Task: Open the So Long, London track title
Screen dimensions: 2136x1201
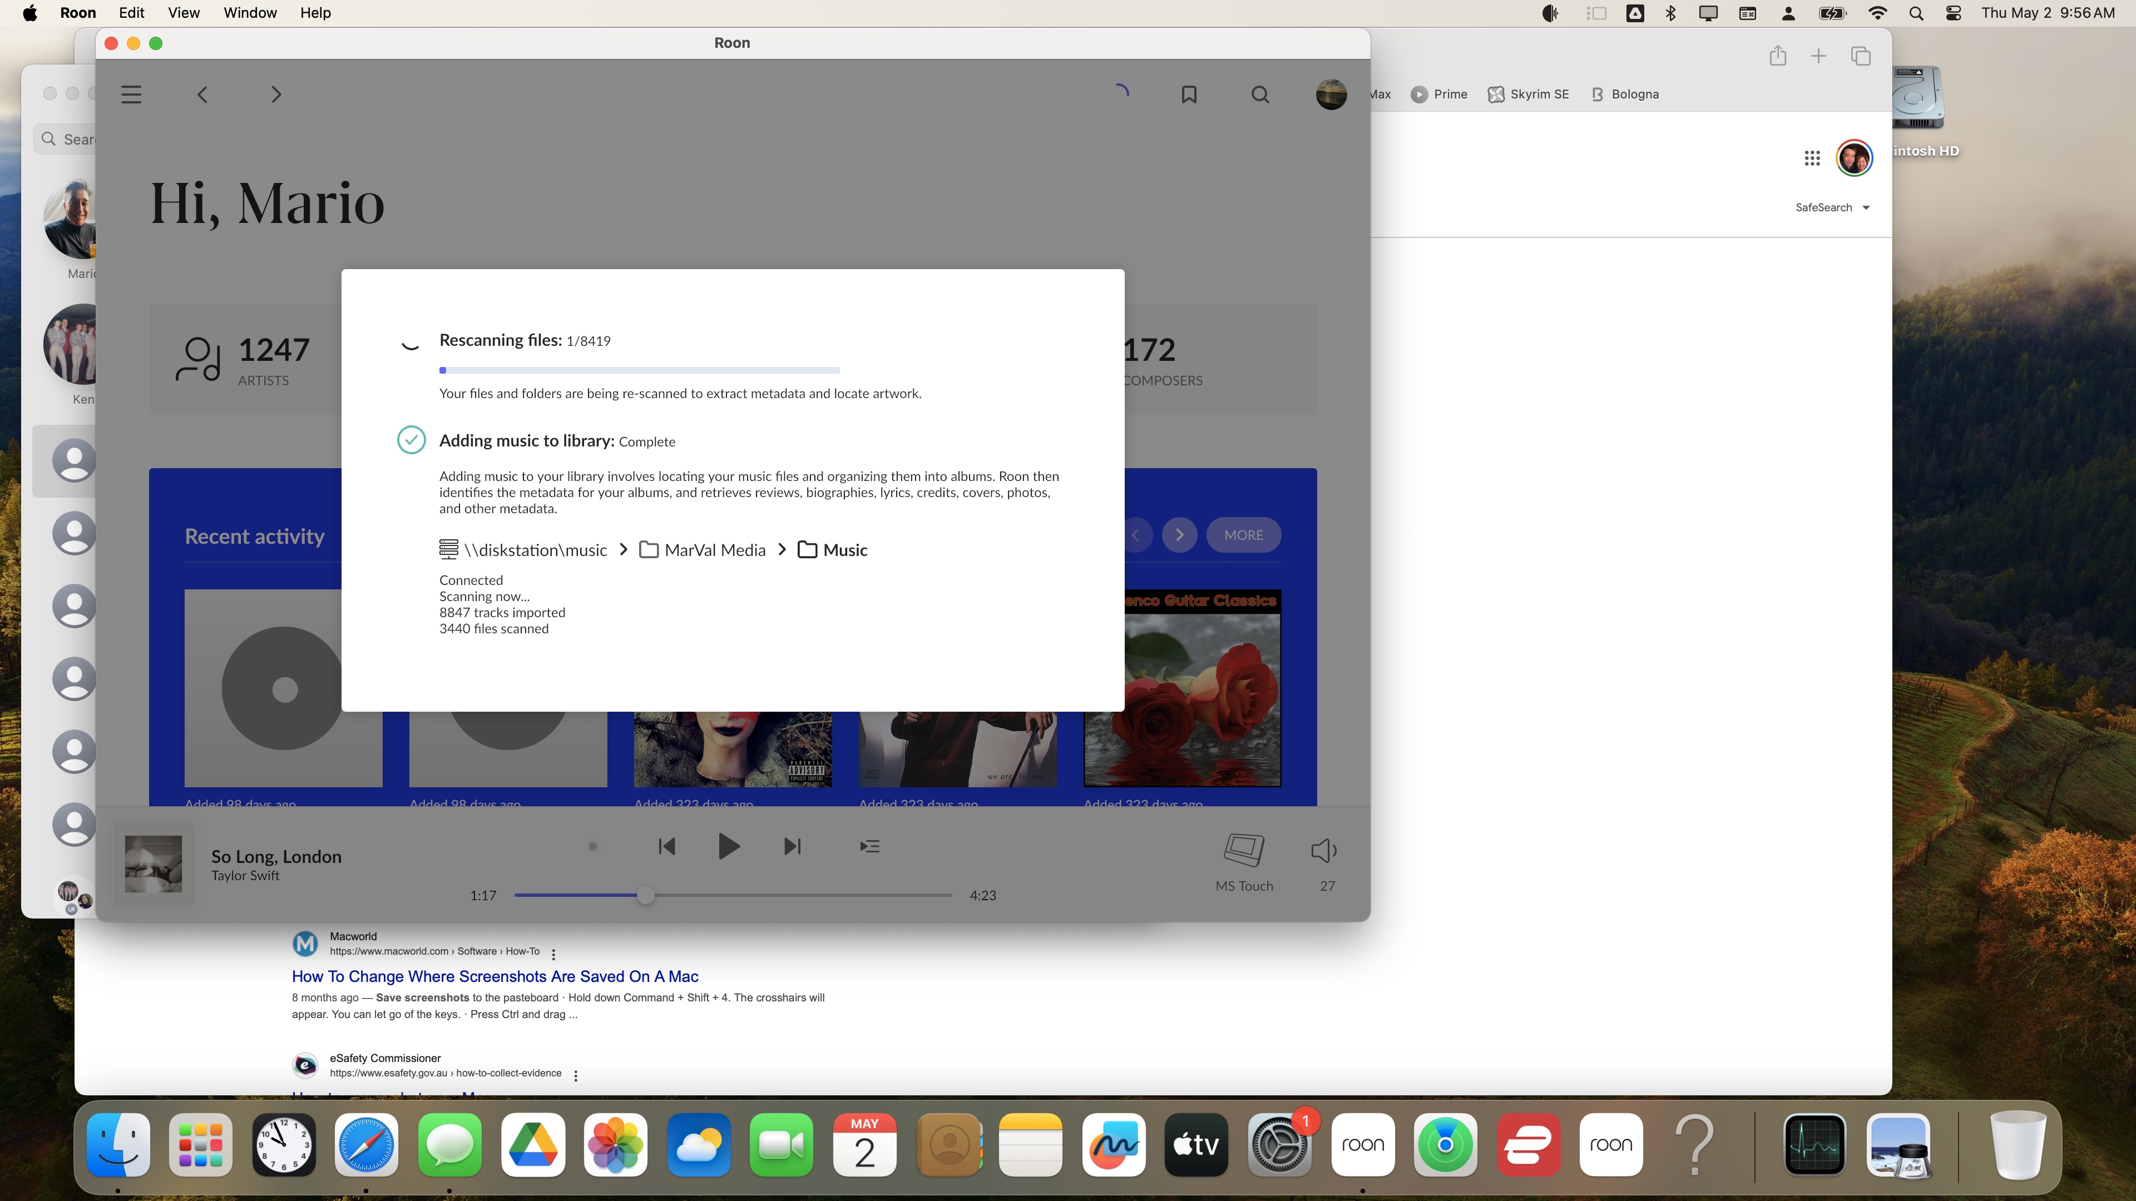Action: [276, 856]
